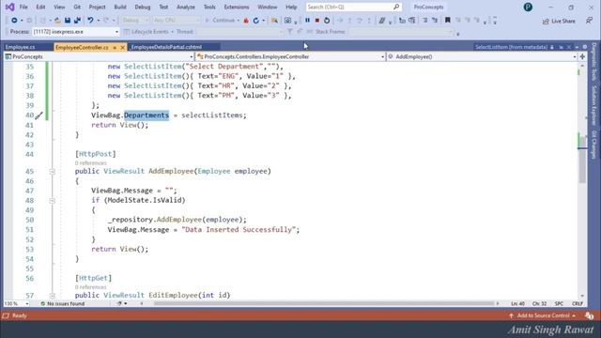601x338 pixels.
Task: Stop debugging with the red square icon
Action: [317, 21]
